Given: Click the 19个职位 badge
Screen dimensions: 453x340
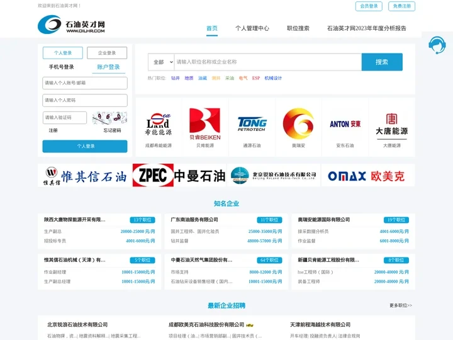Looking at the screenshot, I should click(396, 220).
